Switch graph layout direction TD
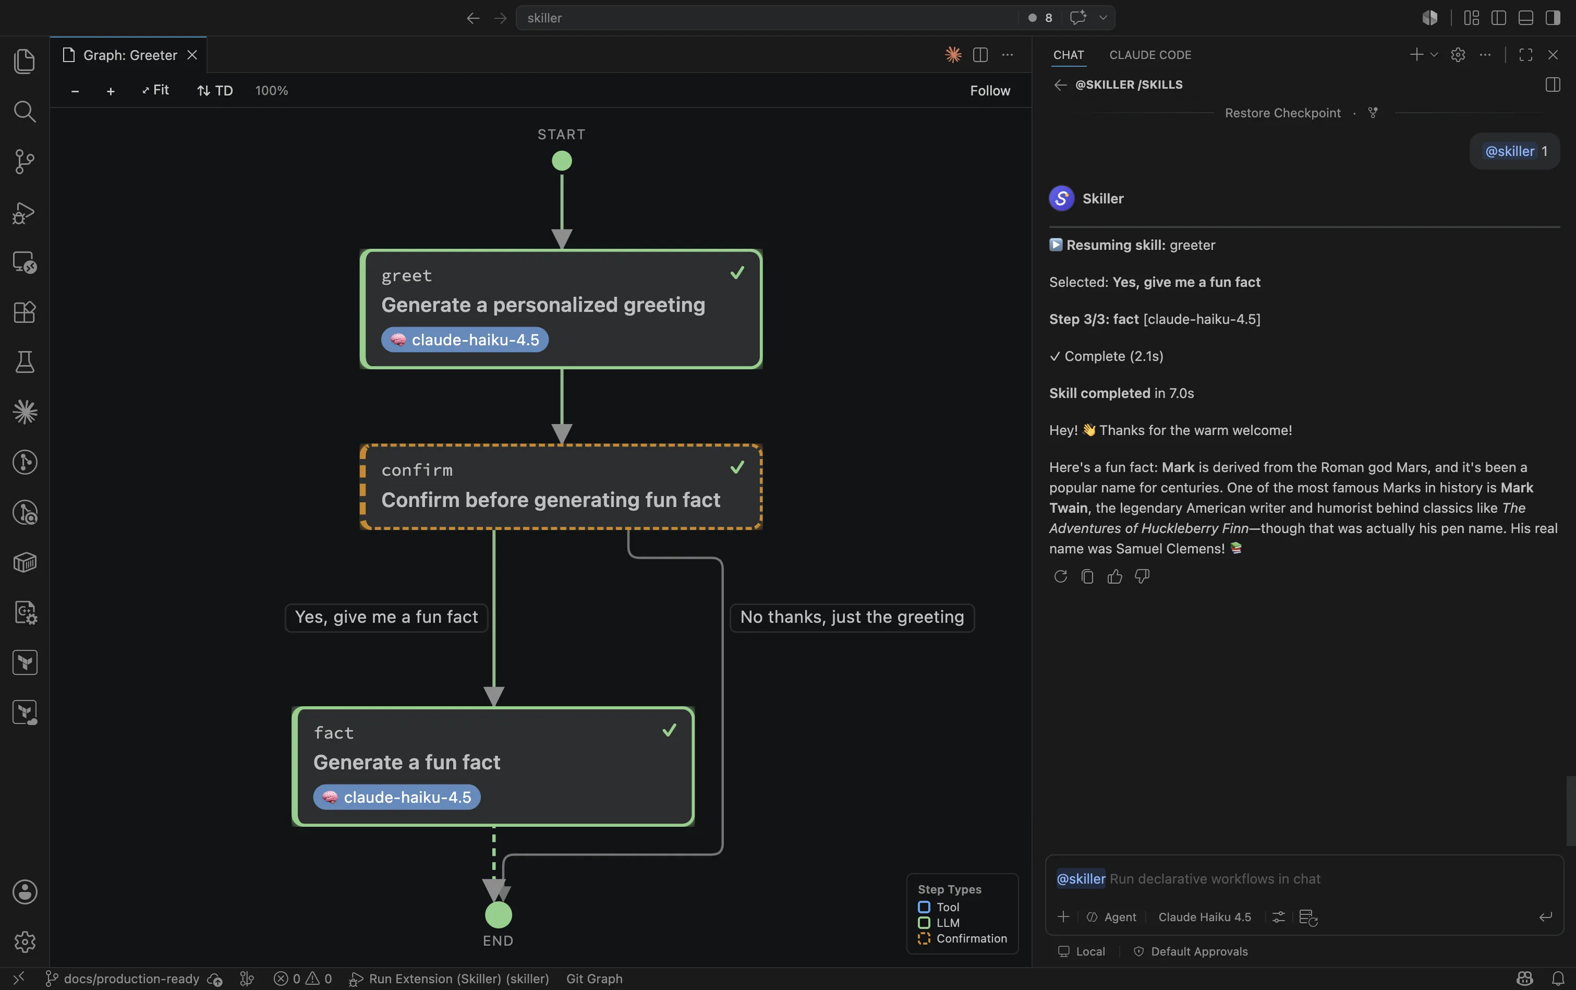The height and width of the screenshot is (990, 1576). click(215, 91)
